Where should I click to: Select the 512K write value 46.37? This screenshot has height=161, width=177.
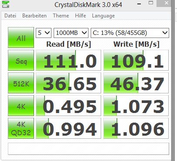point(136,83)
